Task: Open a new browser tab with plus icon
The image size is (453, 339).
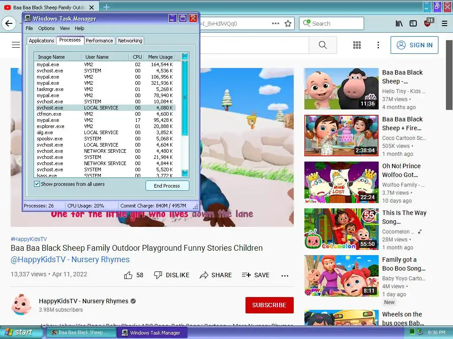Action: coord(106,7)
